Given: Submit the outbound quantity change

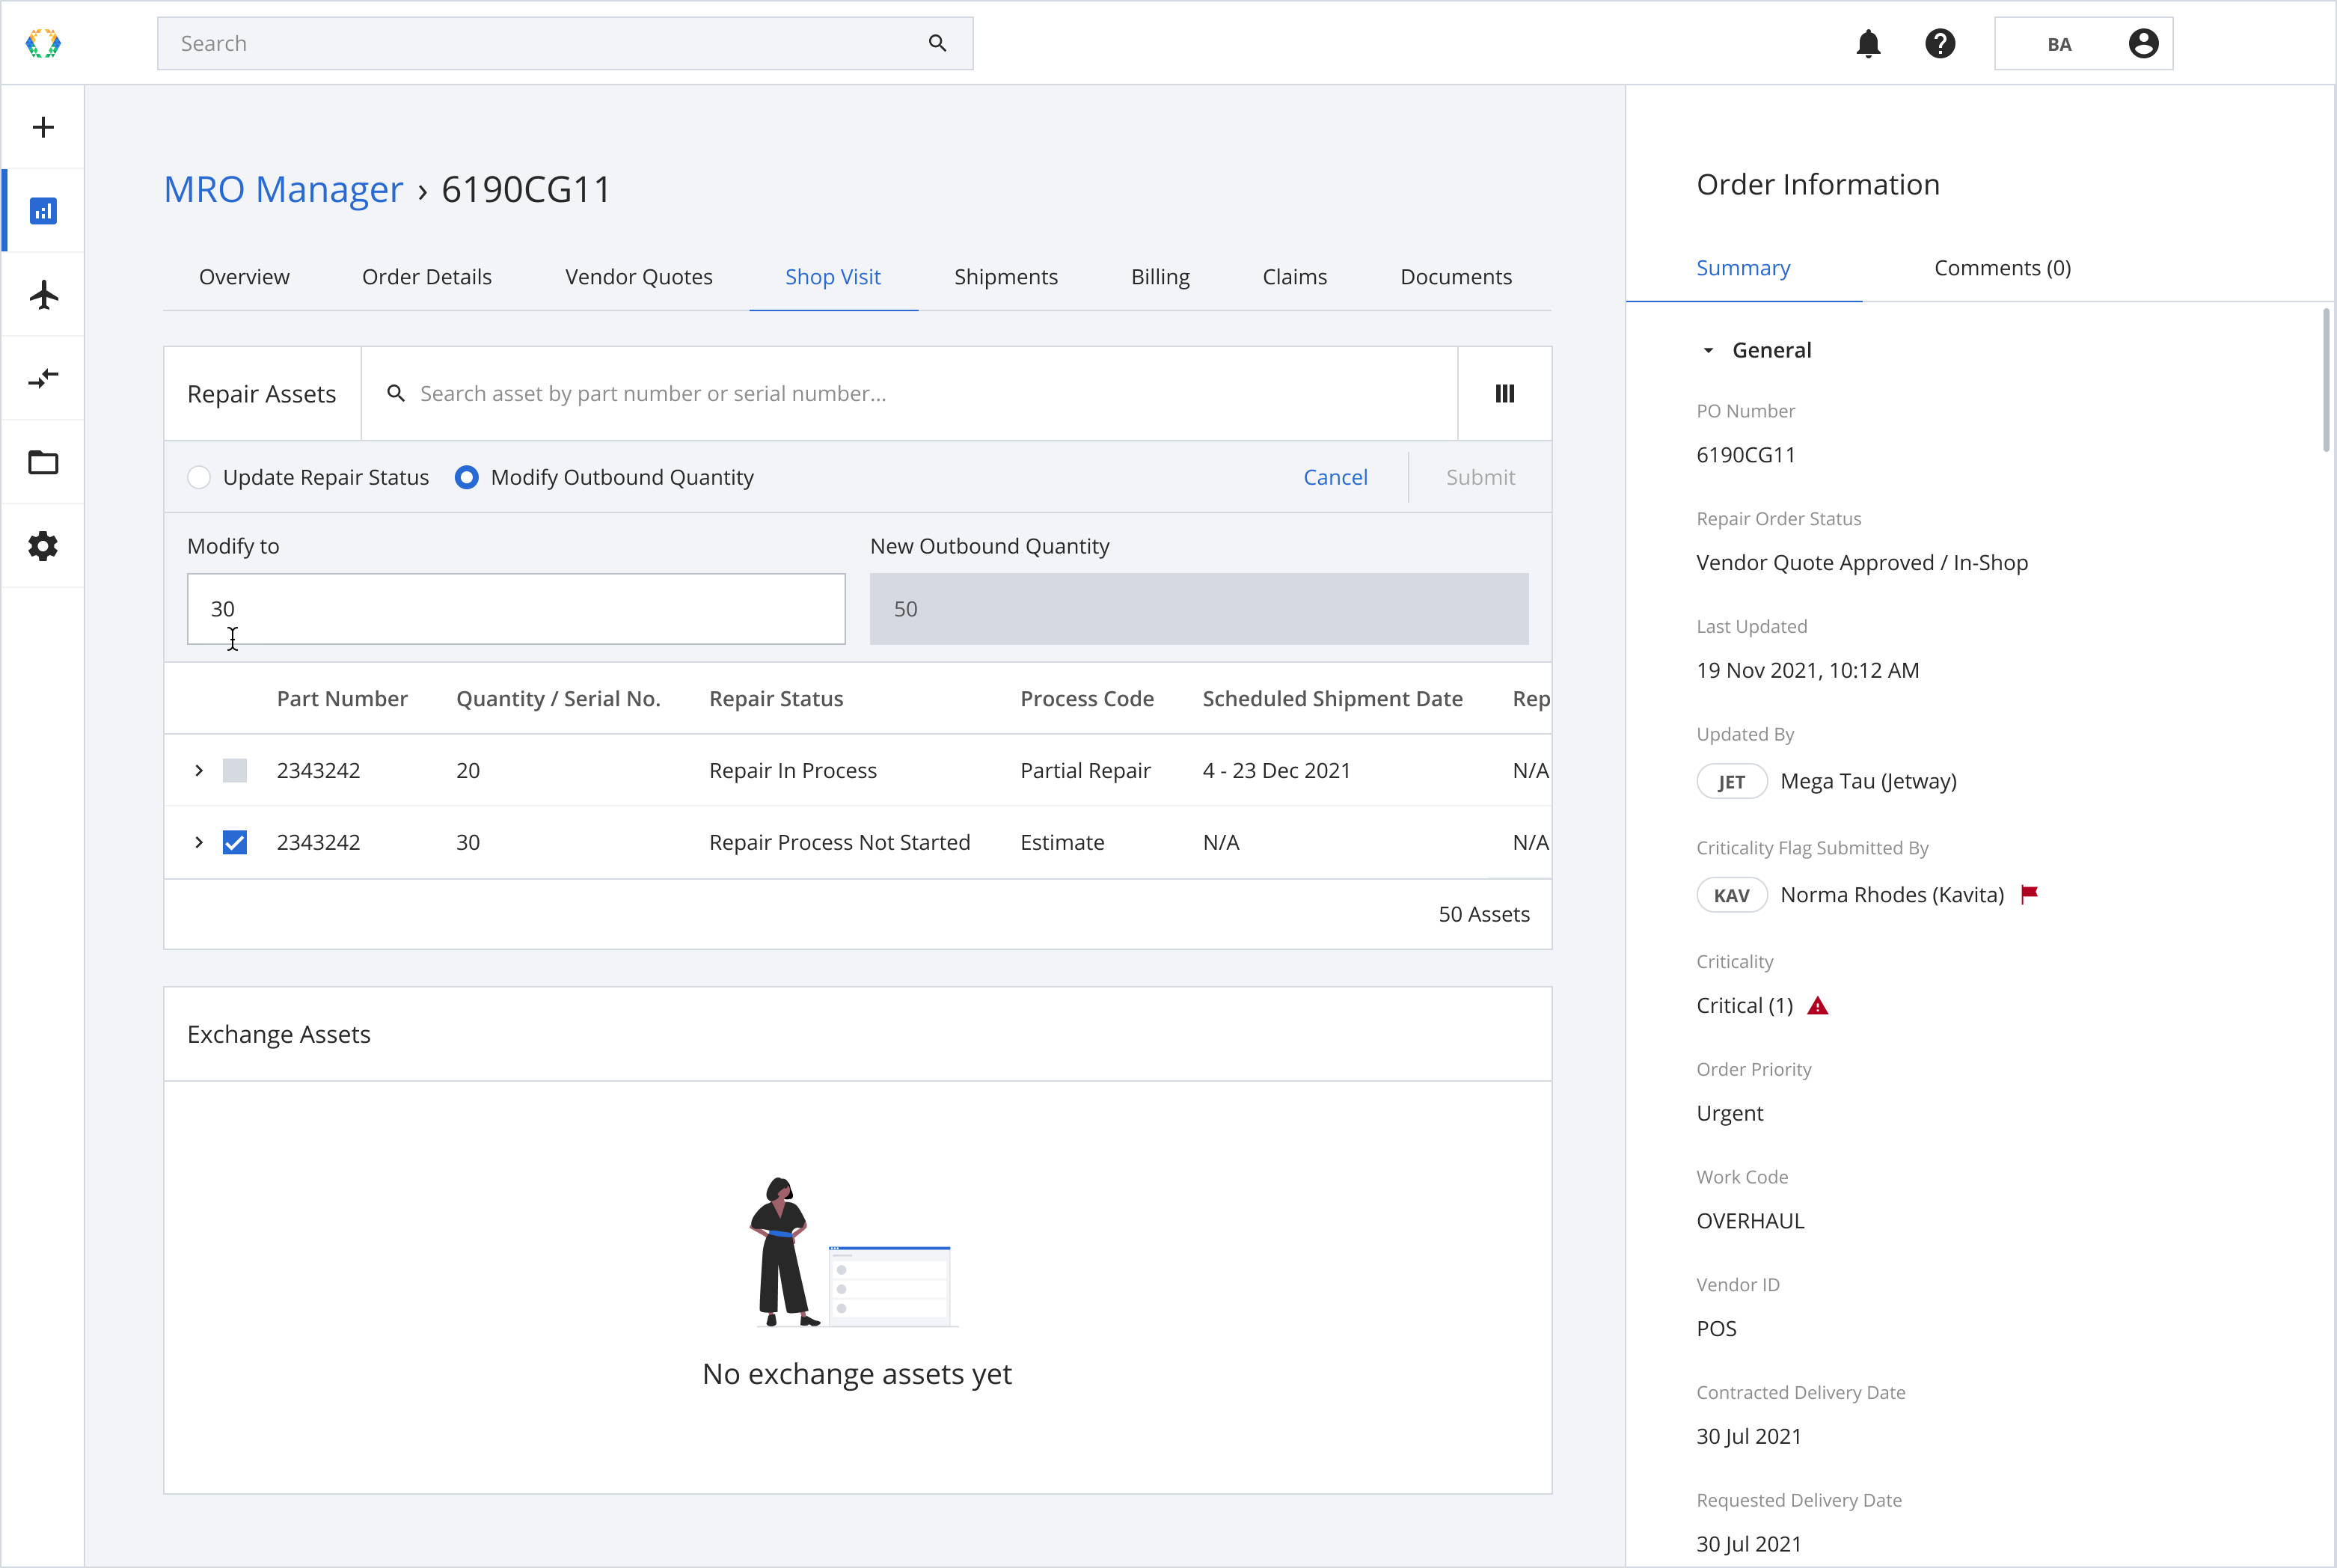Looking at the screenshot, I should click(1480, 477).
